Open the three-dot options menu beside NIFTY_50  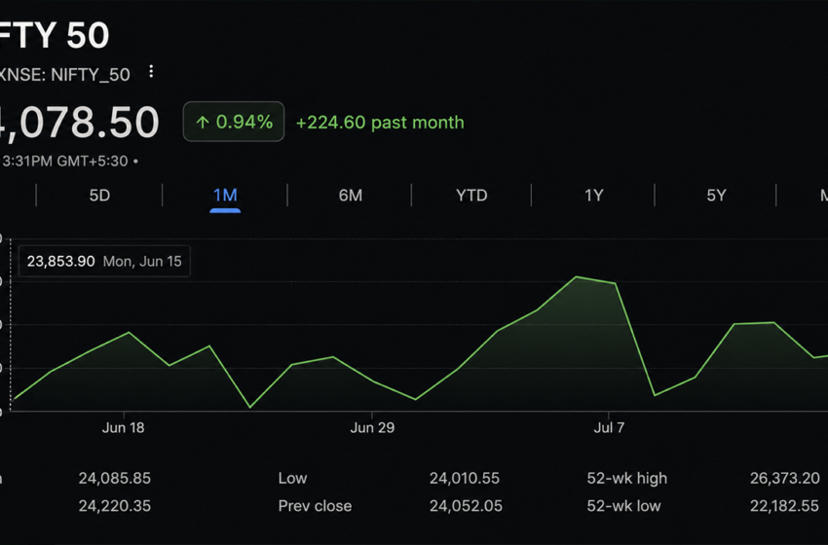[151, 71]
